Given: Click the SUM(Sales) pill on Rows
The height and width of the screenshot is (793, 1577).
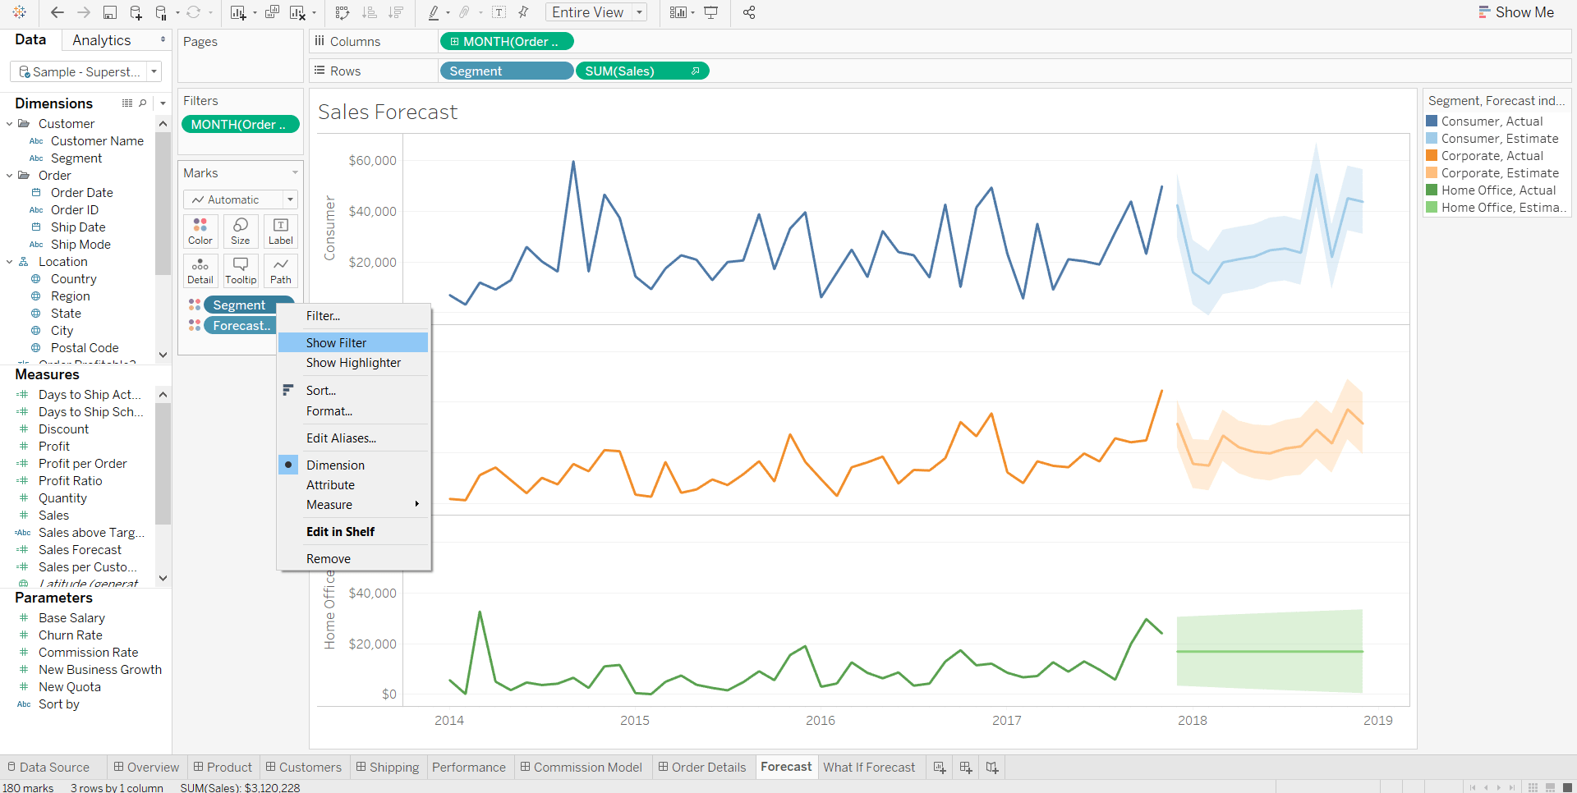Looking at the screenshot, I should point(632,71).
